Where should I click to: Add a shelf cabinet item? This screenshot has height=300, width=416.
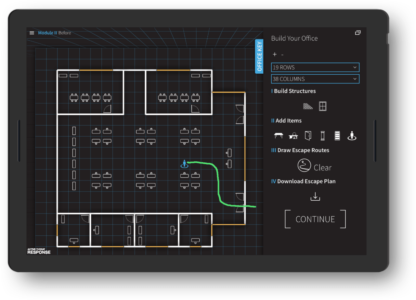click(337, 136)
